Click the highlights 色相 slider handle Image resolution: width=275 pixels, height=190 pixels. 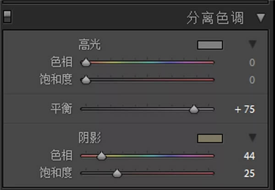point(86,63)
